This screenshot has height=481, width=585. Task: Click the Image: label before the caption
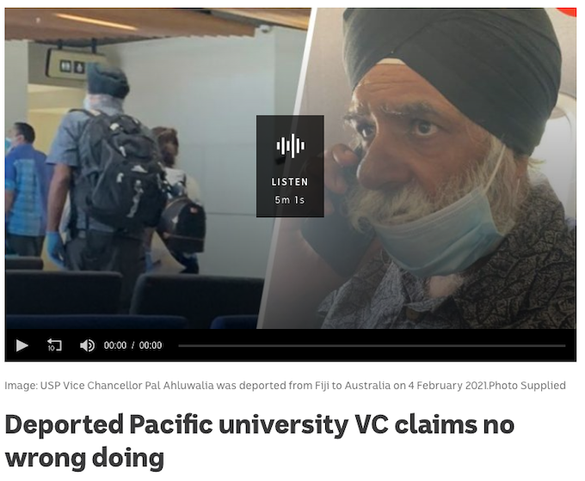click(21, 386)
